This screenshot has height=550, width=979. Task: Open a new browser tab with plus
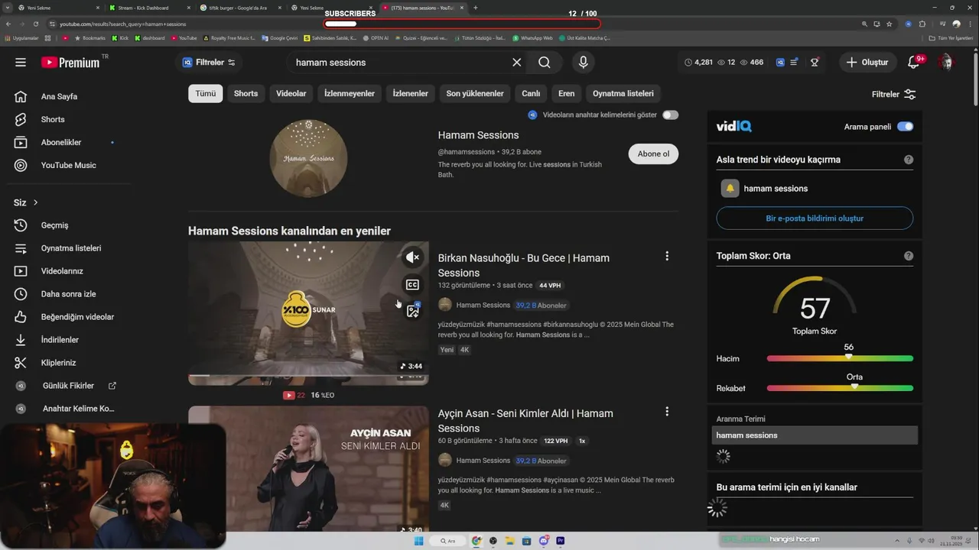pos(476,8)
